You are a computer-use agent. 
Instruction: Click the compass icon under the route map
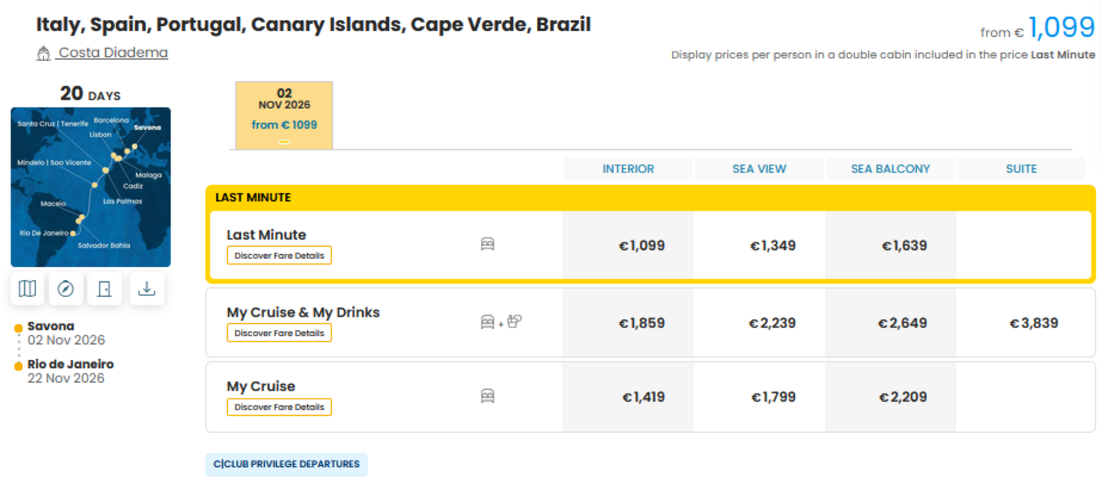65,289
